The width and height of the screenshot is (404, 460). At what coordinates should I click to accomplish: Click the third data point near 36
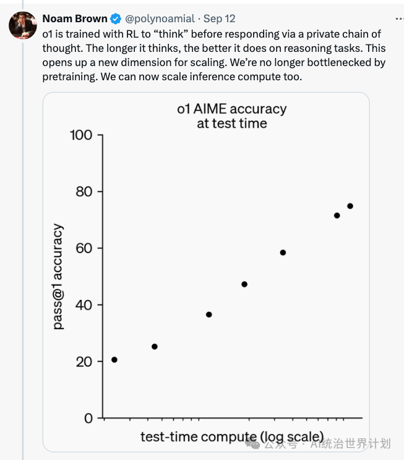tap(209, 314)
